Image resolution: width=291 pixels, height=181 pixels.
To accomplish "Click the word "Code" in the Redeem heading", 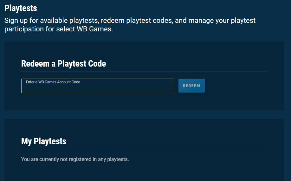I will [x=97, y=64].
